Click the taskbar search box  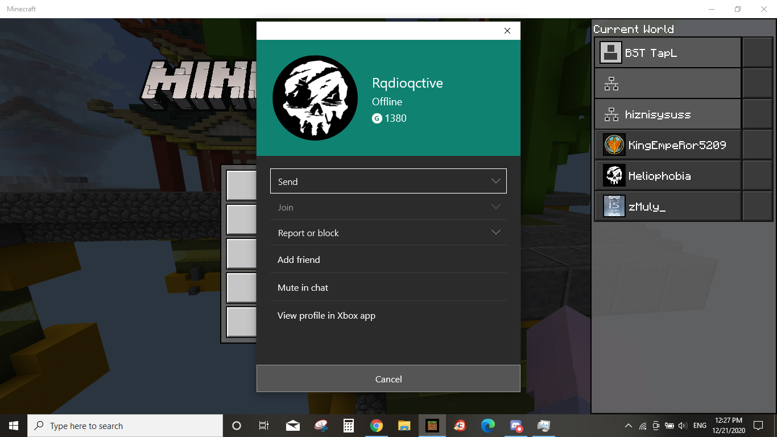[x=125, y=426]
